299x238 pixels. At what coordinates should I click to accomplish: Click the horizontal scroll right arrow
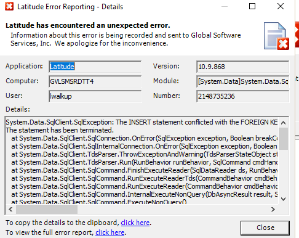click(273, 210)
